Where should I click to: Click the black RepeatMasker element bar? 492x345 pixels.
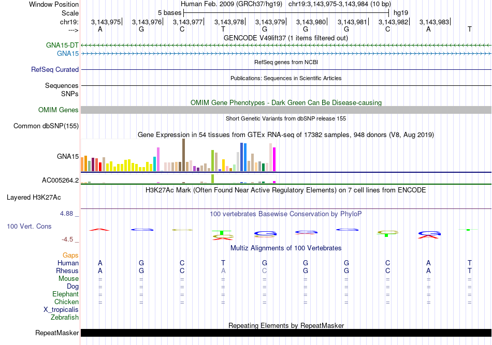coord(286,333)
